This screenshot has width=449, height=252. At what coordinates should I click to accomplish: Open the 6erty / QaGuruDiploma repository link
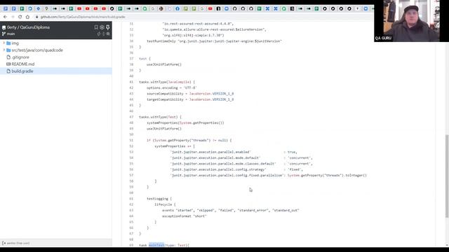(x=28, y=27)
